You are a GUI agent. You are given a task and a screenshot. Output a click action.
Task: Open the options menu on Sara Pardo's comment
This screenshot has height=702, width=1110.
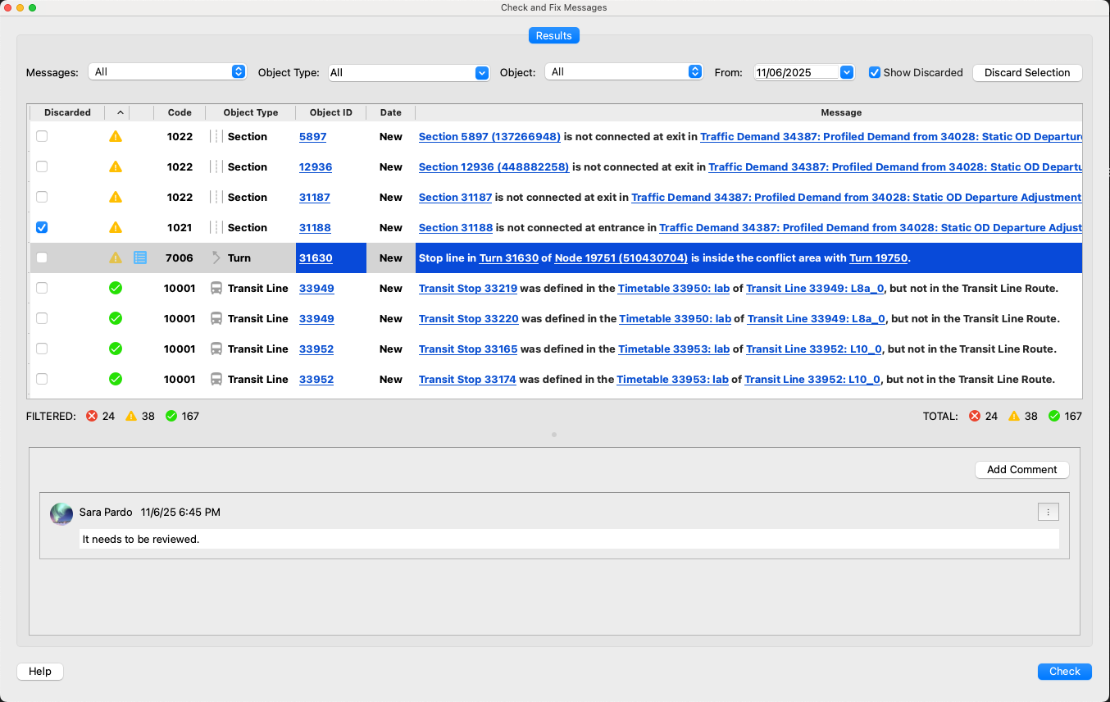click(x=1049, y=512)
